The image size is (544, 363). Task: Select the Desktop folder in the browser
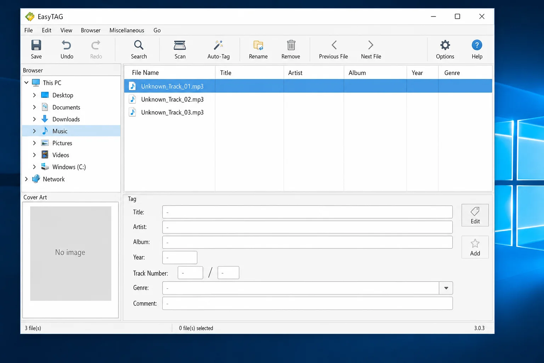click(63, 95)
